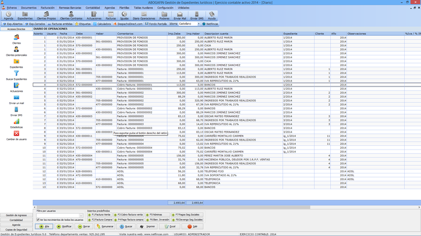This screenshot has width=421, height=236.
Task: Open the Ficheros menu
Action: point(11,8)
